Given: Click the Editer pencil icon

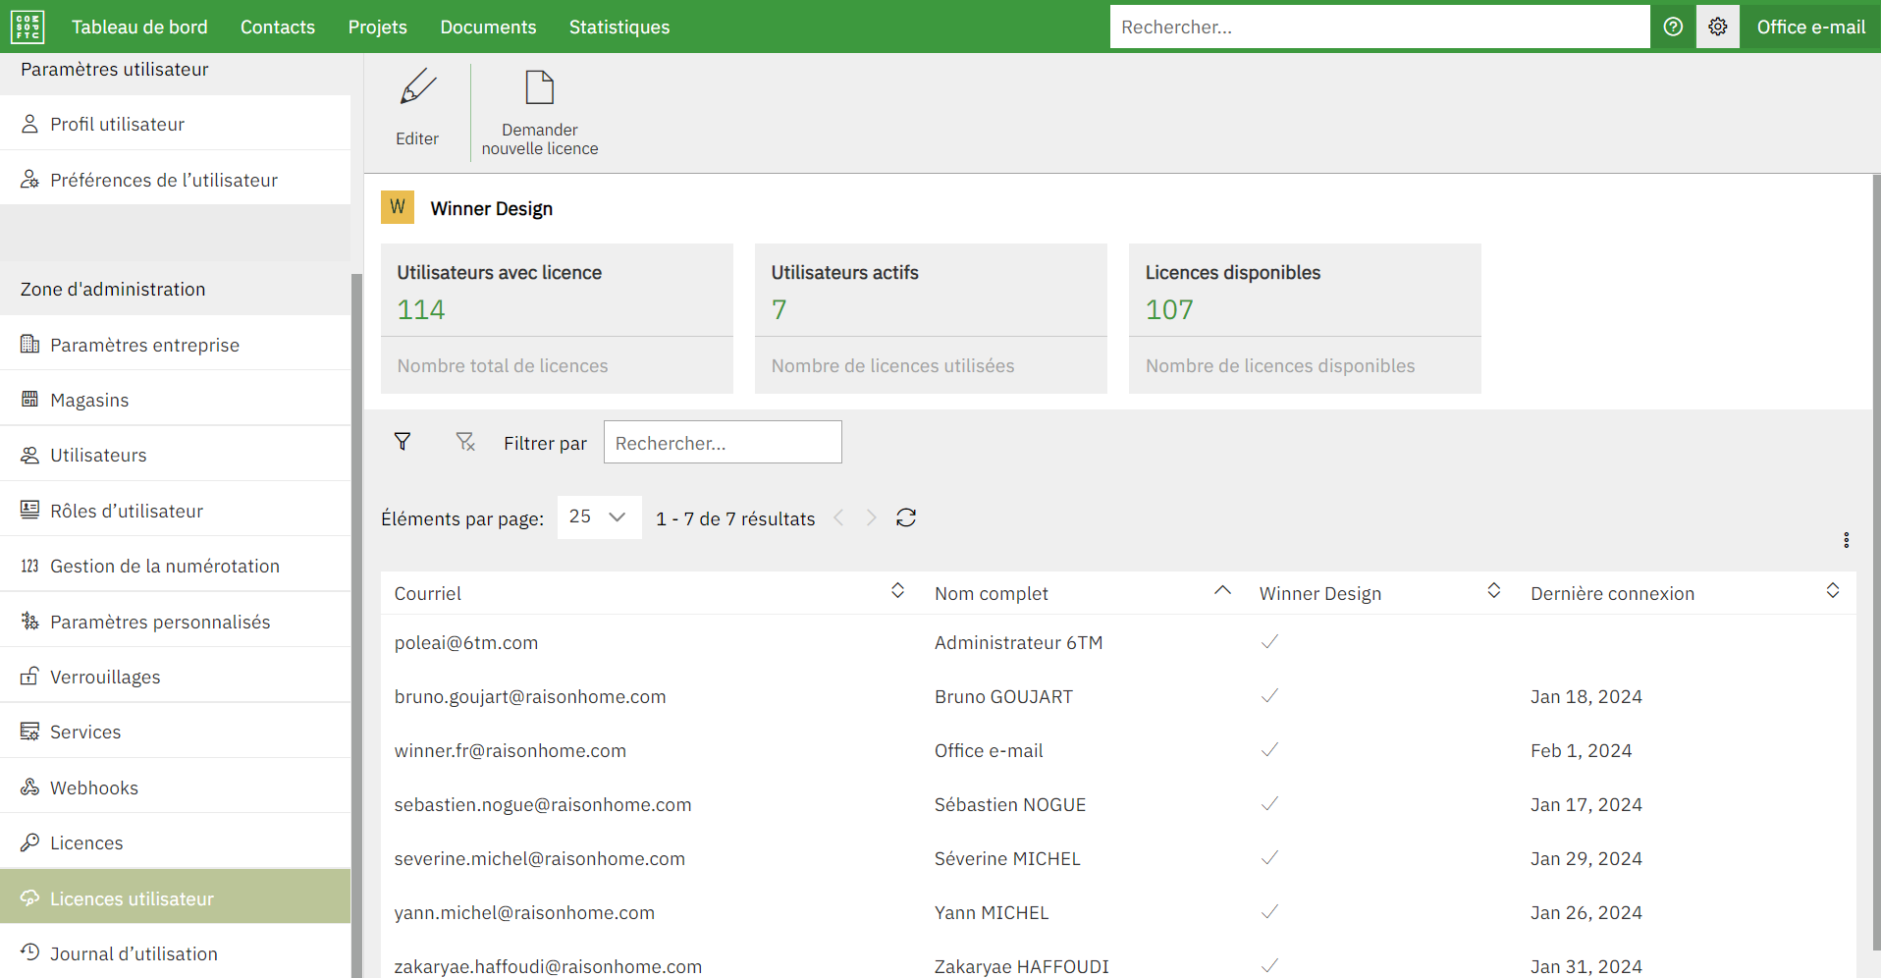Looking at the screenshot, I should (417, 87).
